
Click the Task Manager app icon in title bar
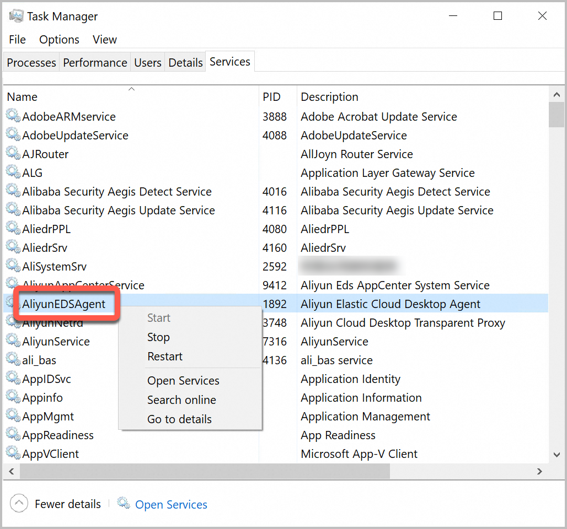click(16, 16)
